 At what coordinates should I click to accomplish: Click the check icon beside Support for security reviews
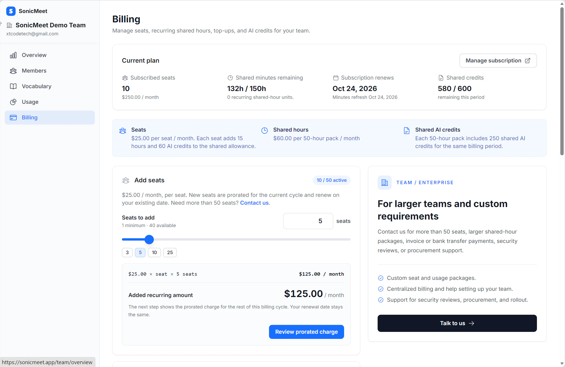pyautogui.click(x=381, y=300)
